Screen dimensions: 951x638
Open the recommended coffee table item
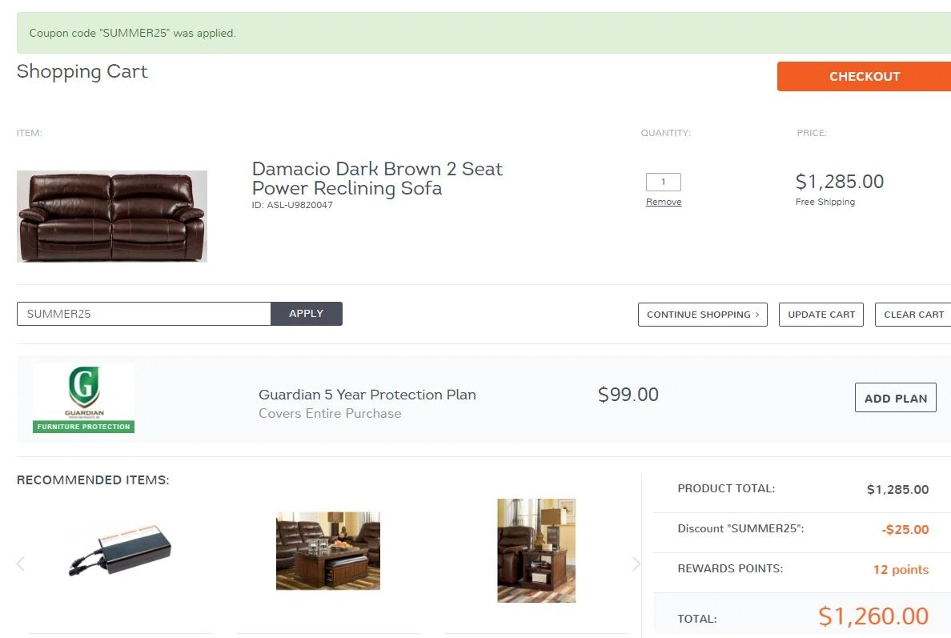[328, 551]
